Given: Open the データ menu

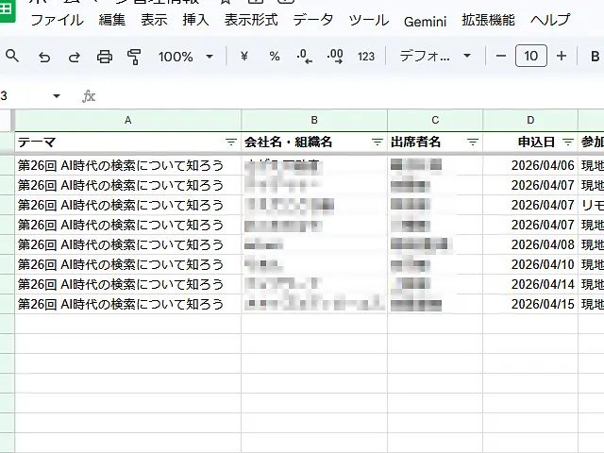Looking at the screenshot, I should (312, 20).
